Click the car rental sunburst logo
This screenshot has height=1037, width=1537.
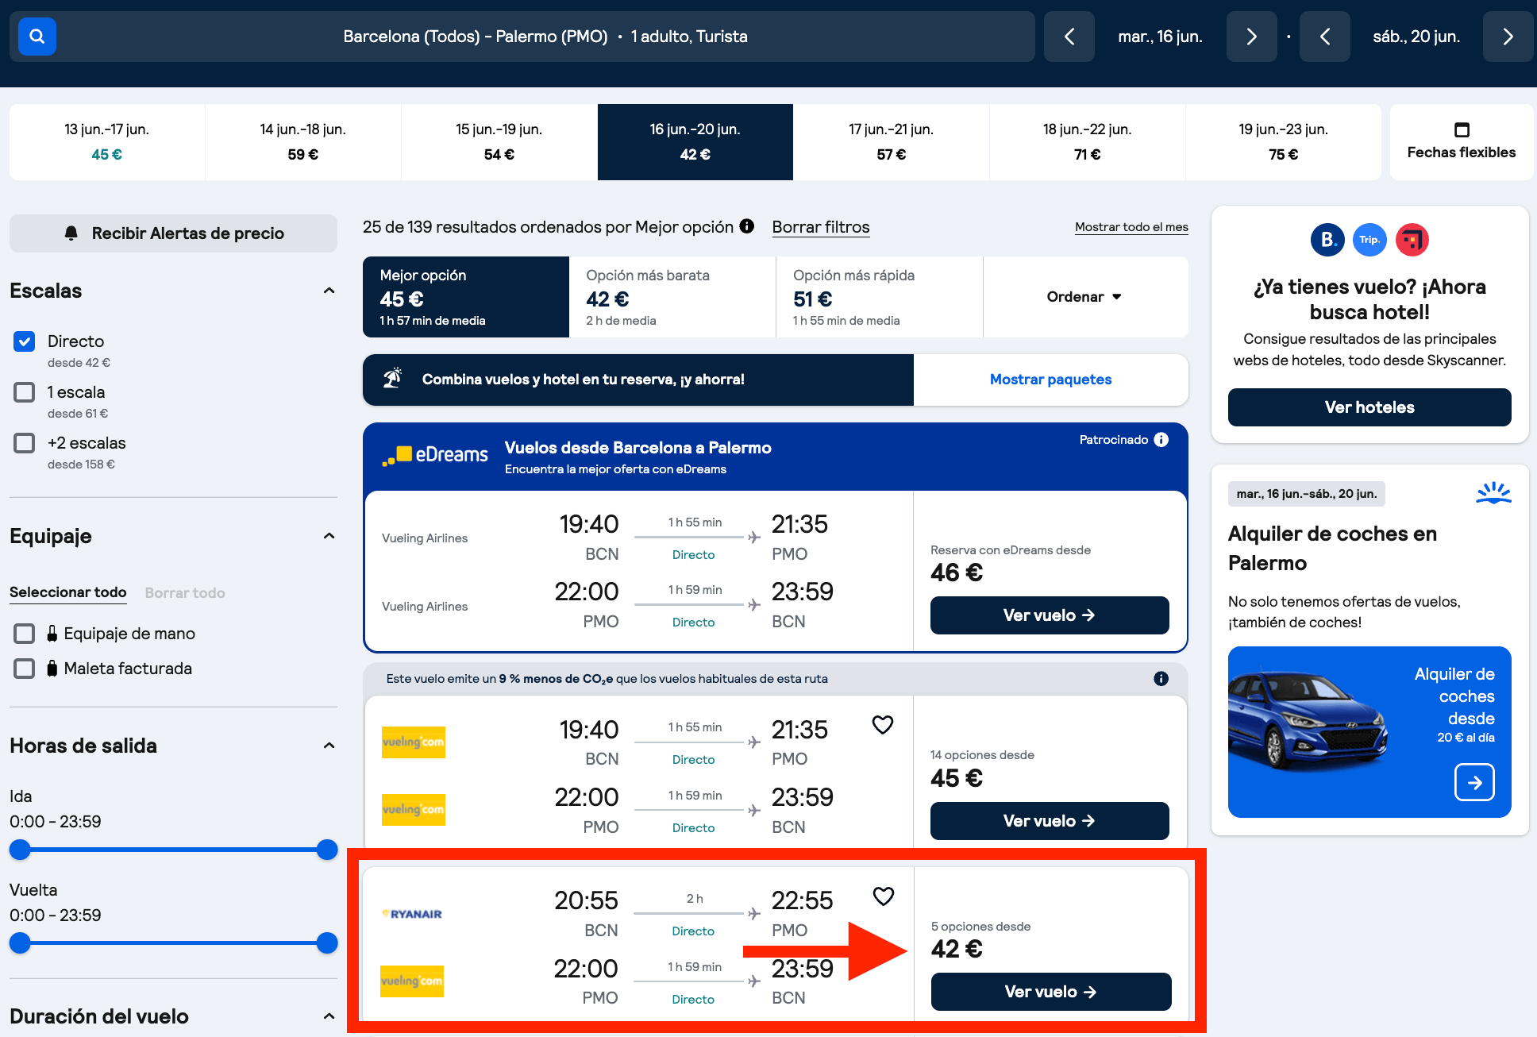click(1493, 493)
